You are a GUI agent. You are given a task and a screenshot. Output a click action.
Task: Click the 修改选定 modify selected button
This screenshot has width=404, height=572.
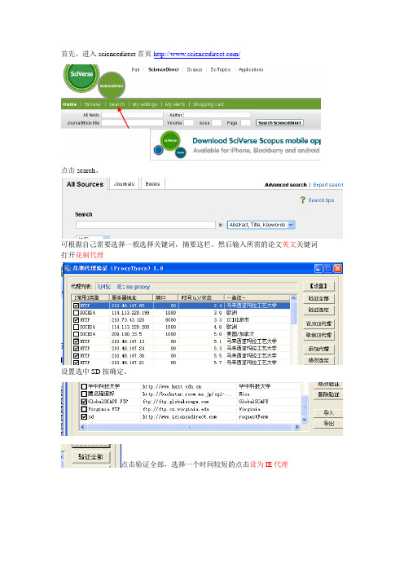(x=318, y=360)
